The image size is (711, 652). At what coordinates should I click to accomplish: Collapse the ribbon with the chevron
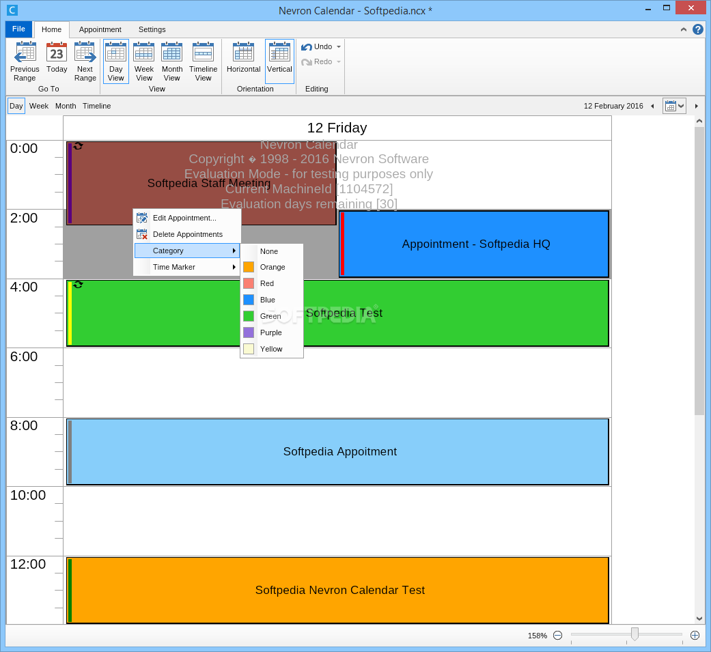(x=684, y=29)
